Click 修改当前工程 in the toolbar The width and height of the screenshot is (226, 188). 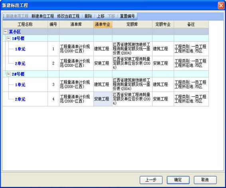click(68, 16)
